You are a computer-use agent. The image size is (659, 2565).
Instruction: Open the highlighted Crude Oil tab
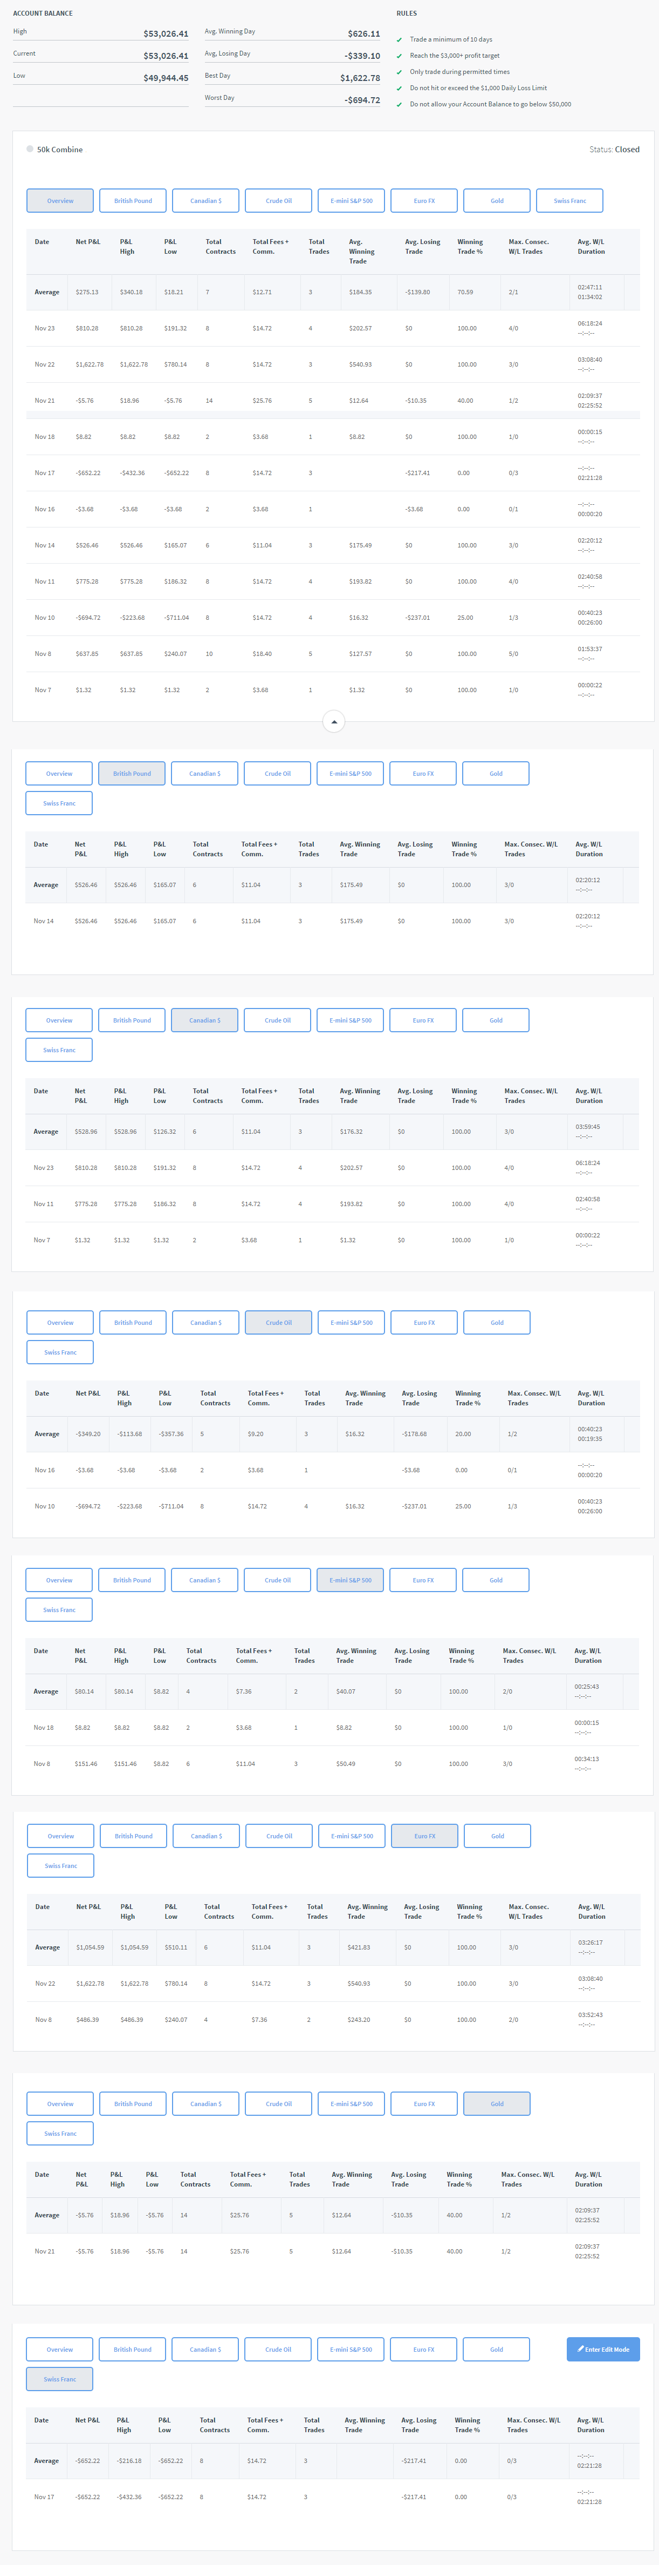point(278,1322)
